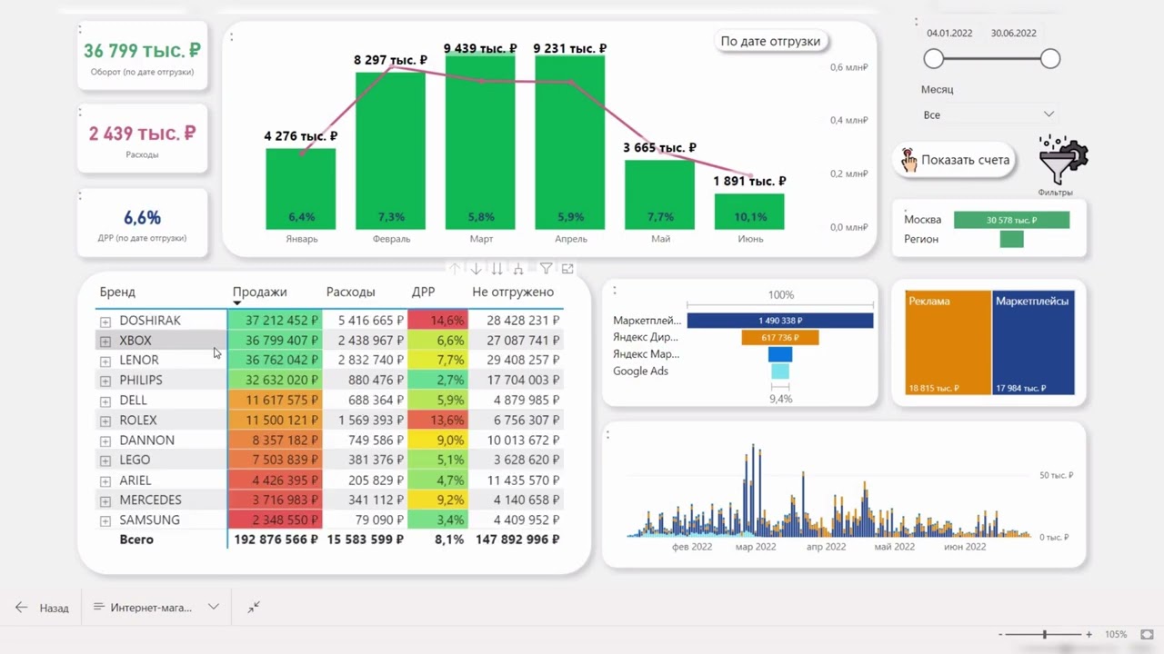
Task: Click the zoom level slider thumb
Action: pos(1045,634)
